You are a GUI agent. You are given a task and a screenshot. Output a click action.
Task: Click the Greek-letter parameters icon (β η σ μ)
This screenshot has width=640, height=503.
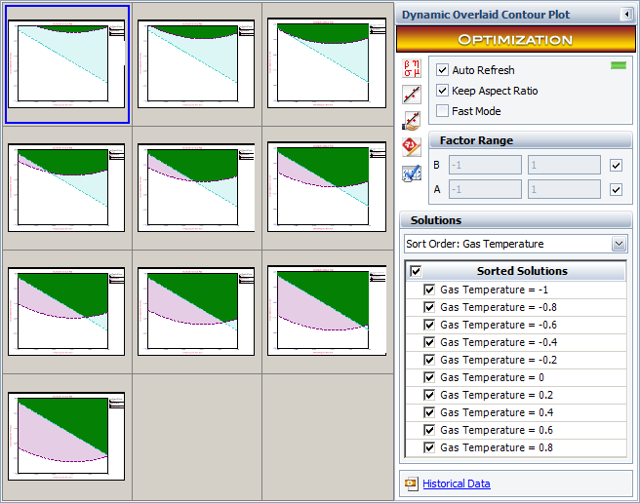[x=412, y=67]
